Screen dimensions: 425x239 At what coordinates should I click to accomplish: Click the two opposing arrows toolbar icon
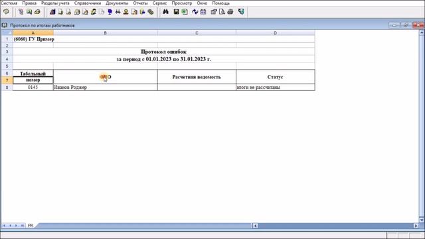click(x=118, y=12)
